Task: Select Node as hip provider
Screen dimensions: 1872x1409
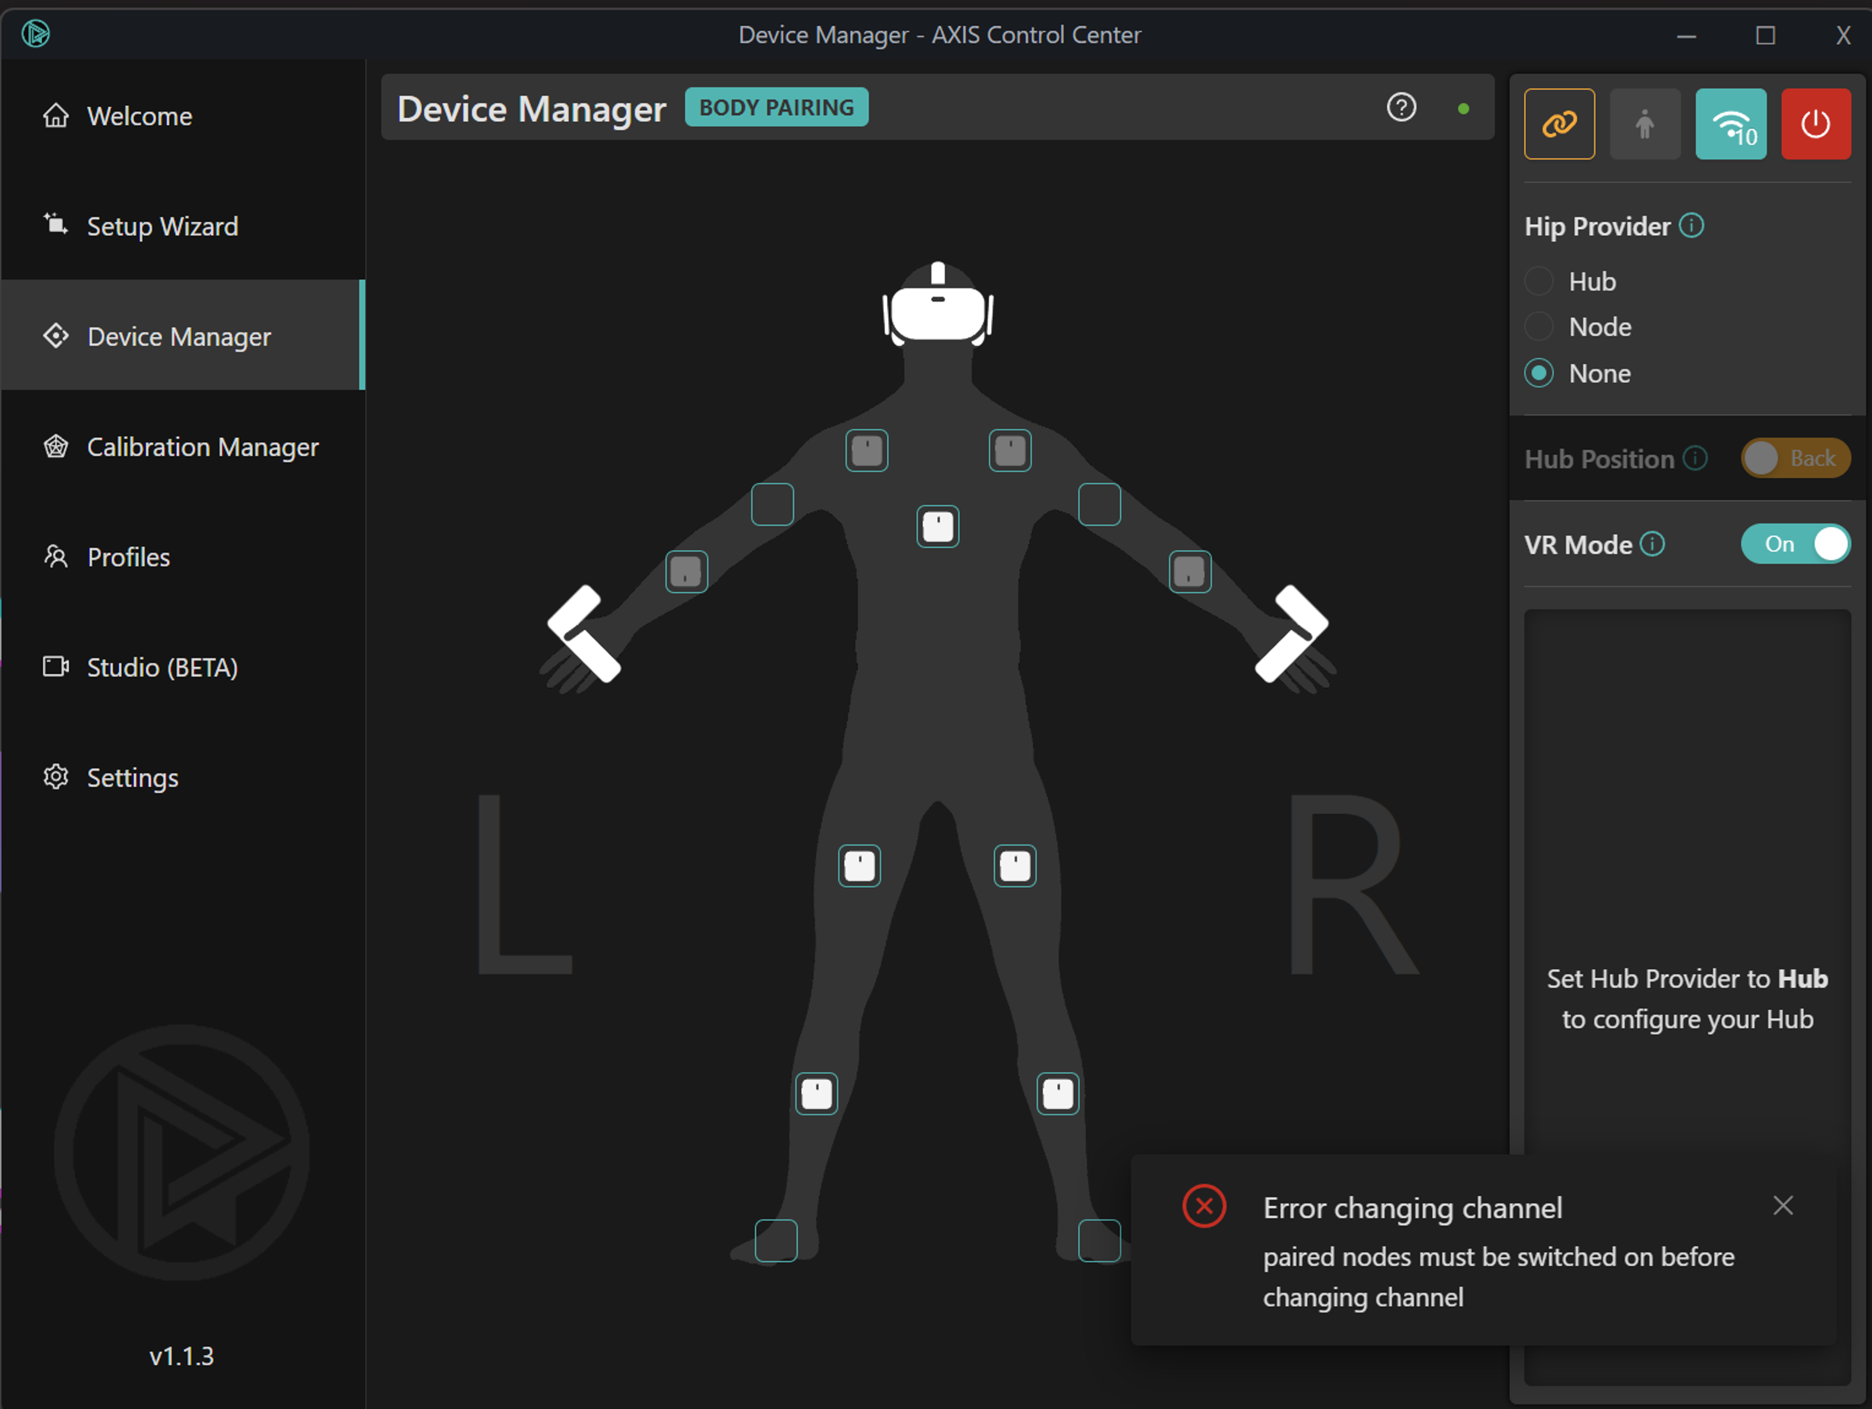Action: [1539, 327]
